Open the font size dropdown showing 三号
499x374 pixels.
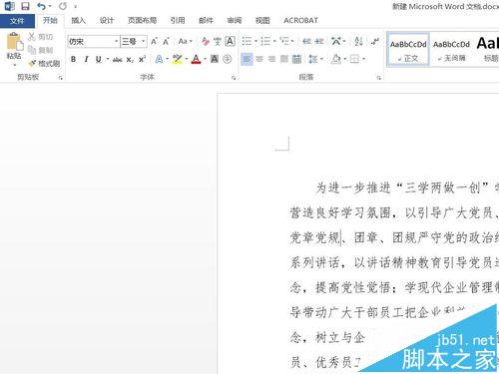point(144,42)
